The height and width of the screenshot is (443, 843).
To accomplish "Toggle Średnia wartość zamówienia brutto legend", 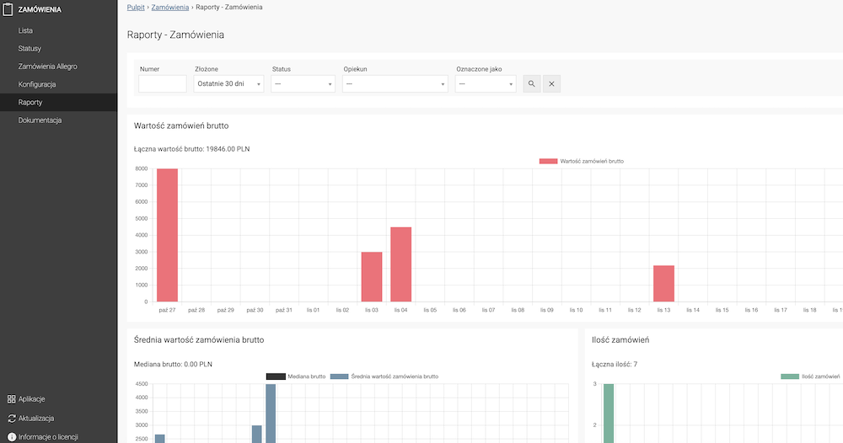I will [384, 376].
